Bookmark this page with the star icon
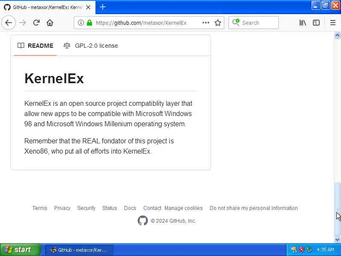Image resolution: width=341 pixels, height=256 pixels. (x=218, y=23)
